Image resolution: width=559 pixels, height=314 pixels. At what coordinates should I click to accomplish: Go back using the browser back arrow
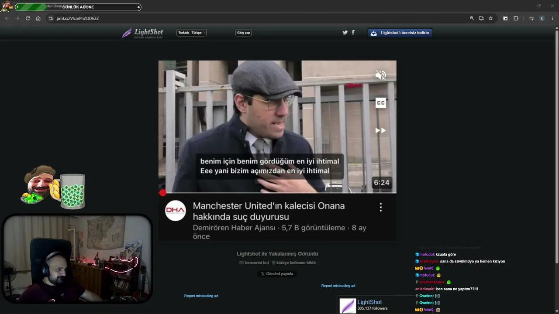pyautogui.click(x=7, y=18)
